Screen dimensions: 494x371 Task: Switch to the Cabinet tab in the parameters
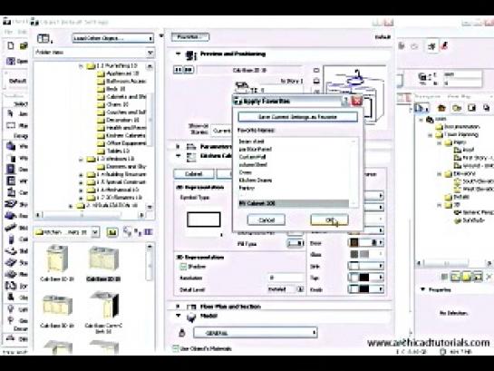194,174
